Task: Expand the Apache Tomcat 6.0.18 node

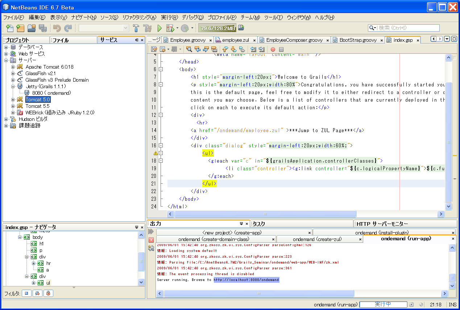Action: [x=13, y=67]
